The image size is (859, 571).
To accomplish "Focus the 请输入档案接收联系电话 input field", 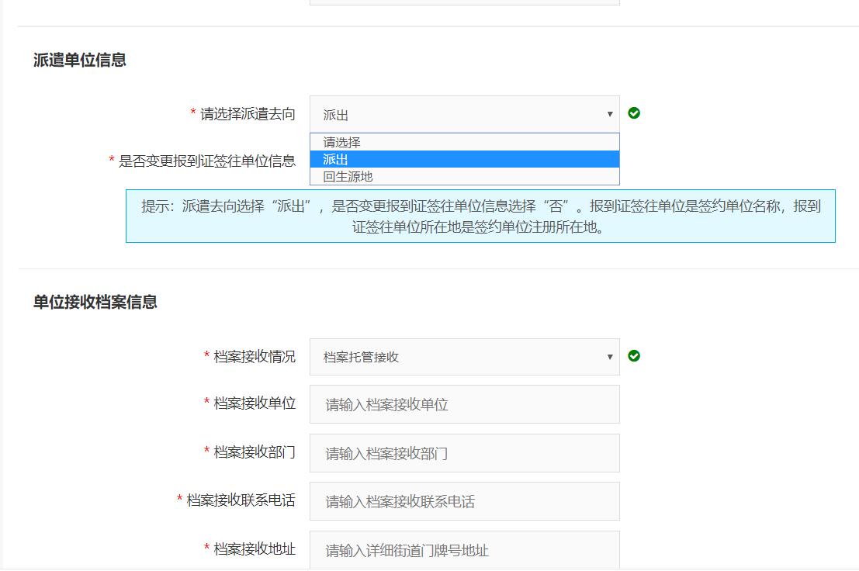I will (x=464, y=501).
